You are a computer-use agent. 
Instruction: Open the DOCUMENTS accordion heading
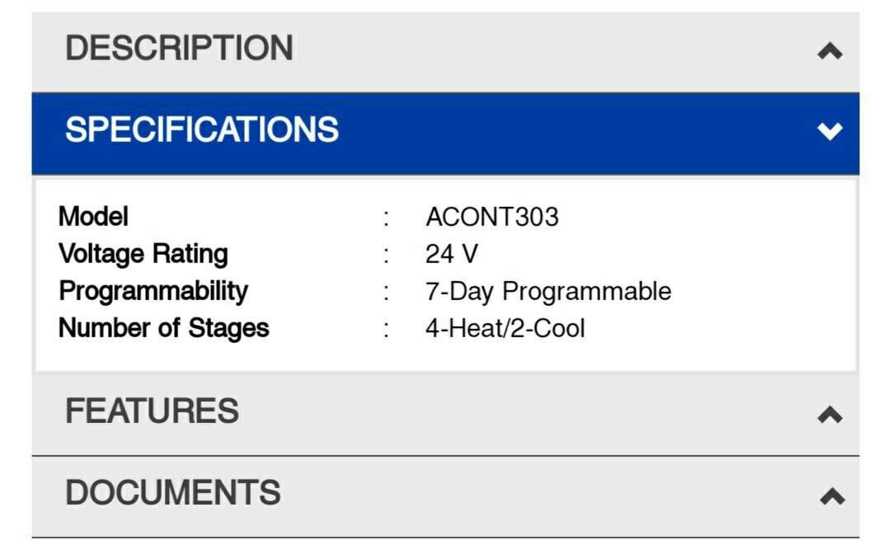point(173,492)
